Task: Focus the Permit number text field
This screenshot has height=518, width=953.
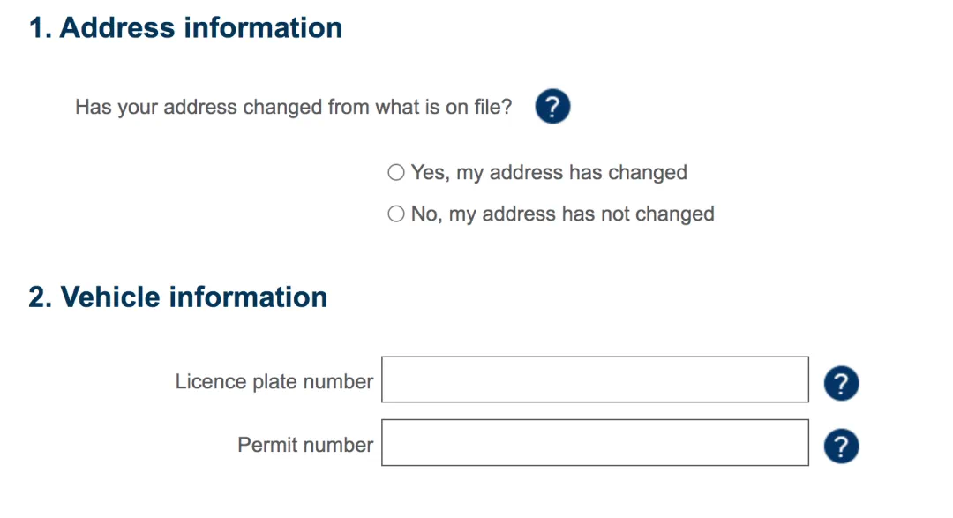Action: (x=595, y=443)
